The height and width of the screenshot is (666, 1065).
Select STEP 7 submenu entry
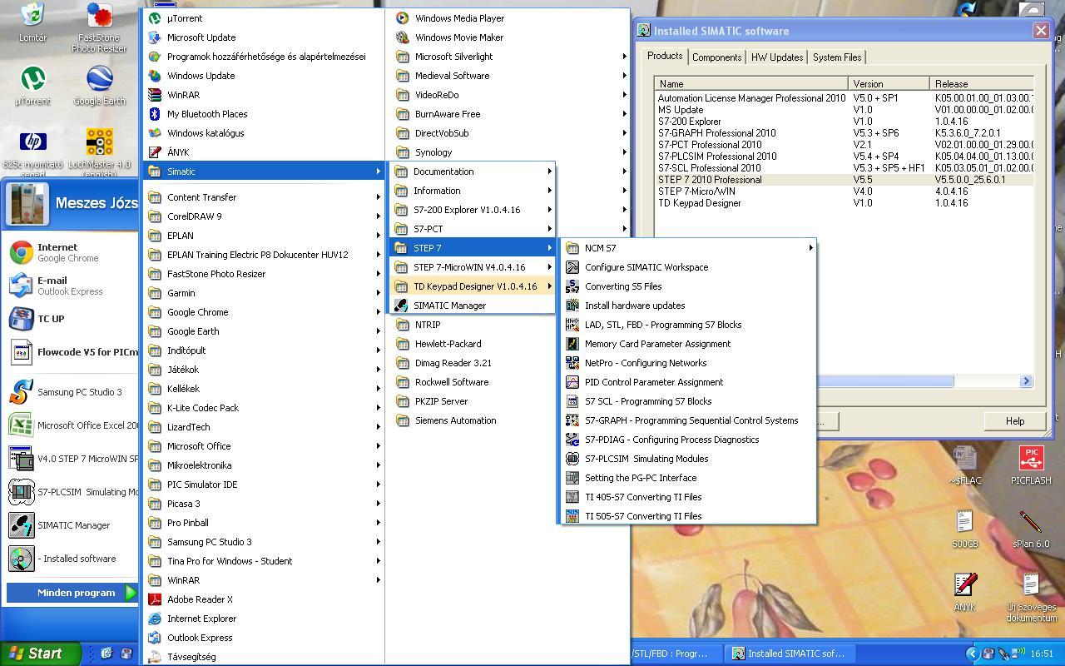[x=473, y=248]
